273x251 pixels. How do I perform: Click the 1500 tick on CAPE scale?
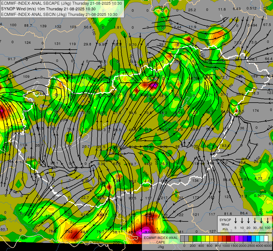[x=235, y=246]
